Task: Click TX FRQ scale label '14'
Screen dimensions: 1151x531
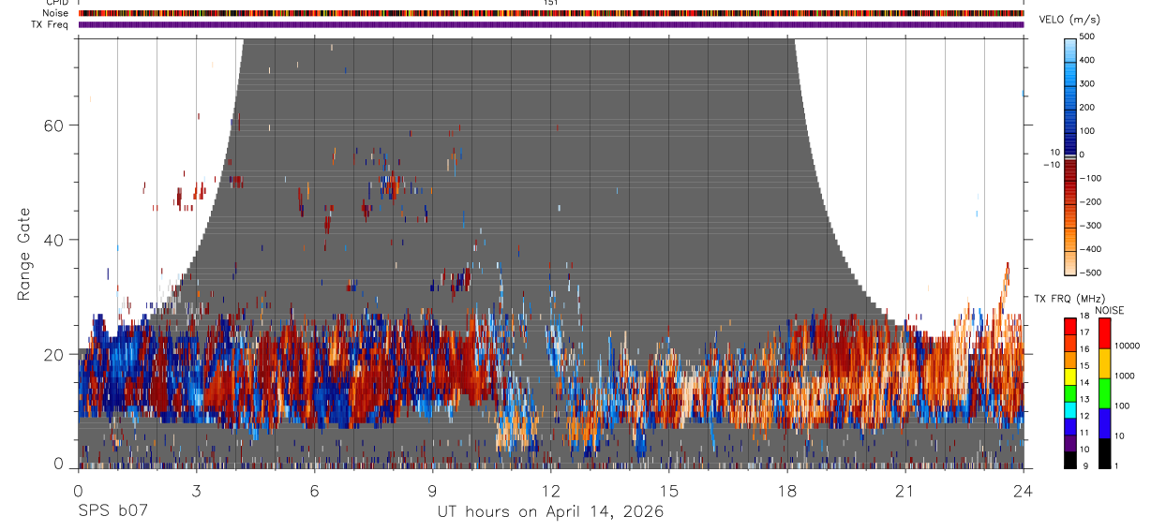Action: click(1085, 382)
